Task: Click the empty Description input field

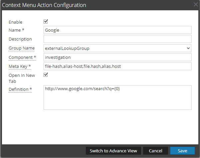Action: pyautogui.click(x=117, y=39)
